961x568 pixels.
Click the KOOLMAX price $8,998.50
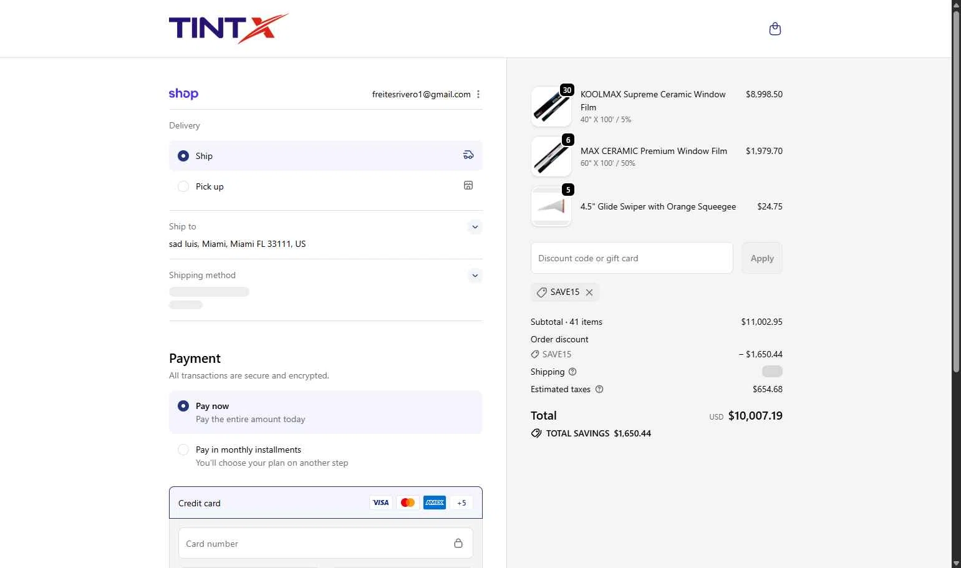(x=764, y=94)
